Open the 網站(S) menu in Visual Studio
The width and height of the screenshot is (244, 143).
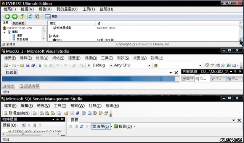pyautogui.click(x=58, y=58)
